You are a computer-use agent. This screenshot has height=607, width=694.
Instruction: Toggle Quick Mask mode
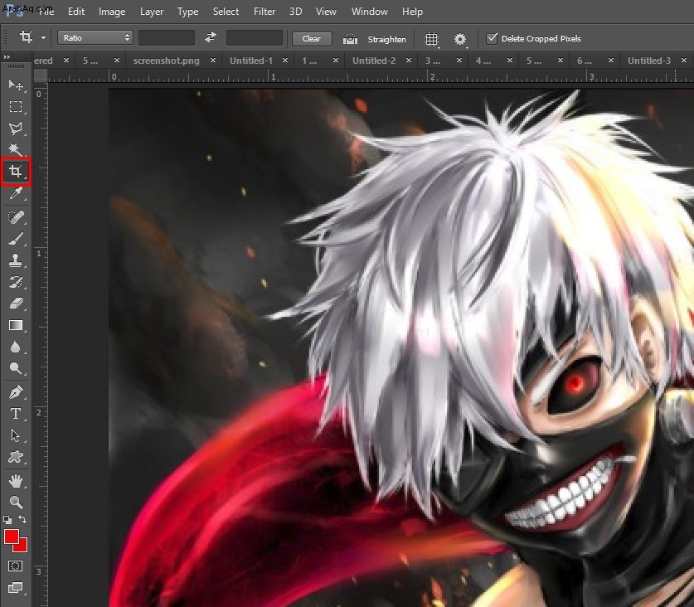[x=16, y=566]
